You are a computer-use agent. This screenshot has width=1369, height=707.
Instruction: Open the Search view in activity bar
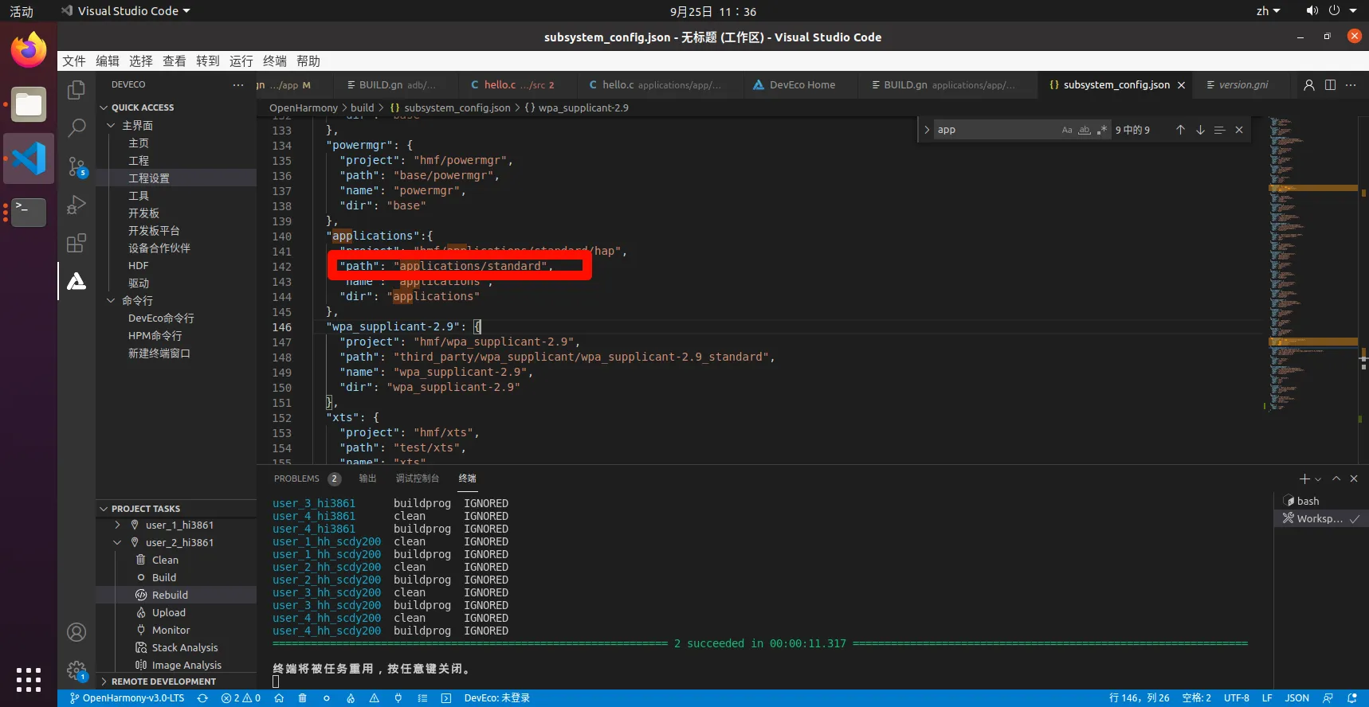click(x=76, y=127)
